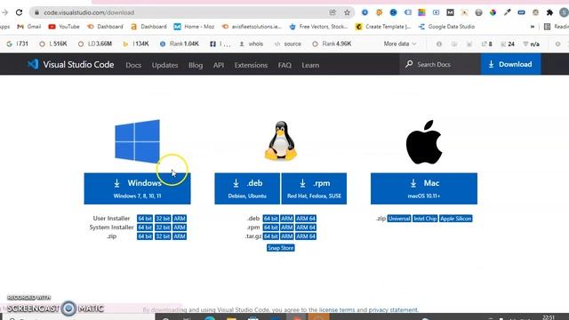Select User Installer 32 bit
This screenshot has width=569, height=320.
163,219
